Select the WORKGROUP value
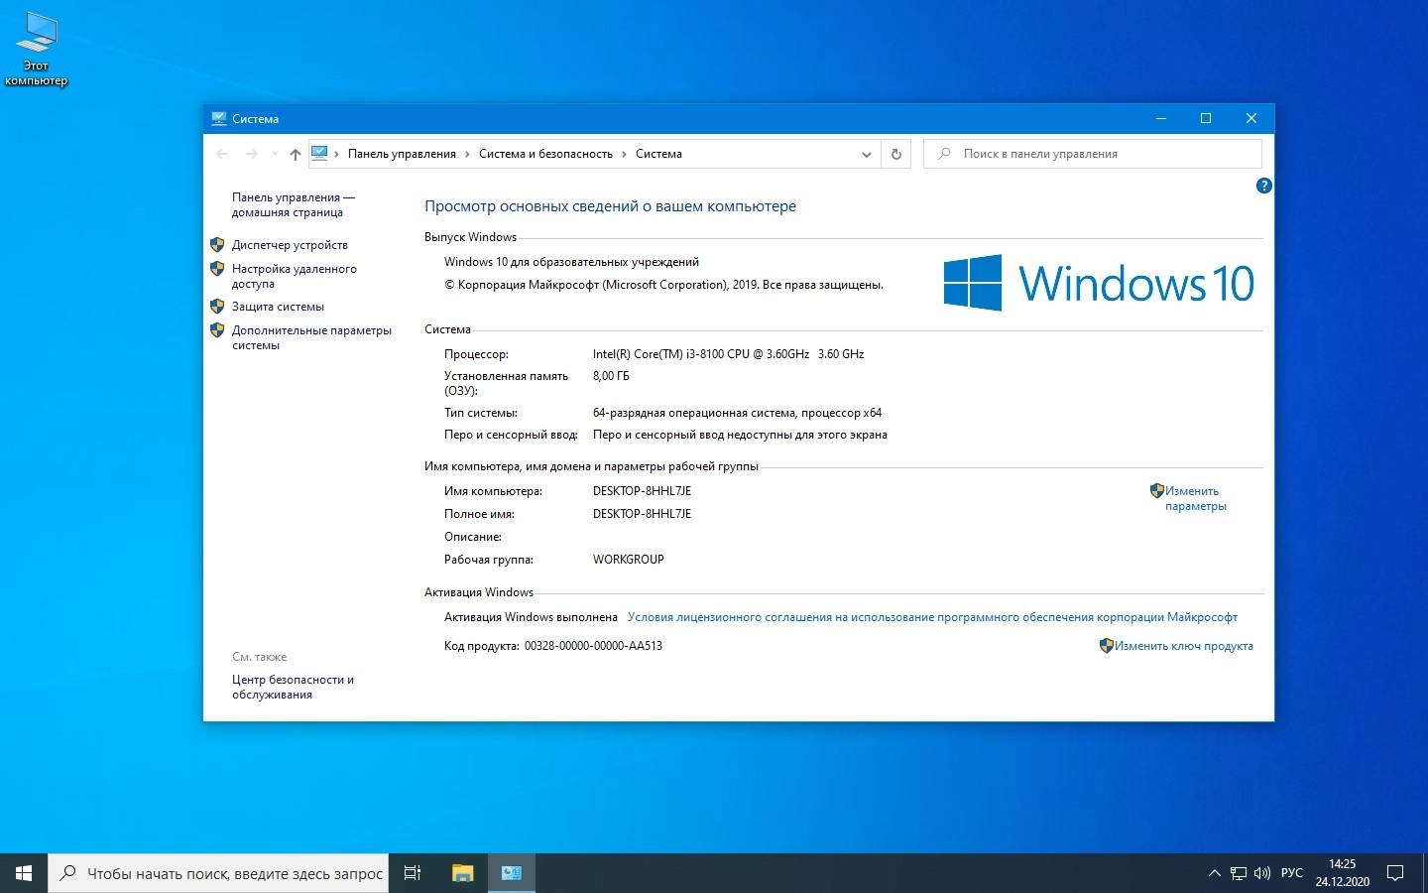This screenshot has width=1428, height=893. click(x=628, y=560)
